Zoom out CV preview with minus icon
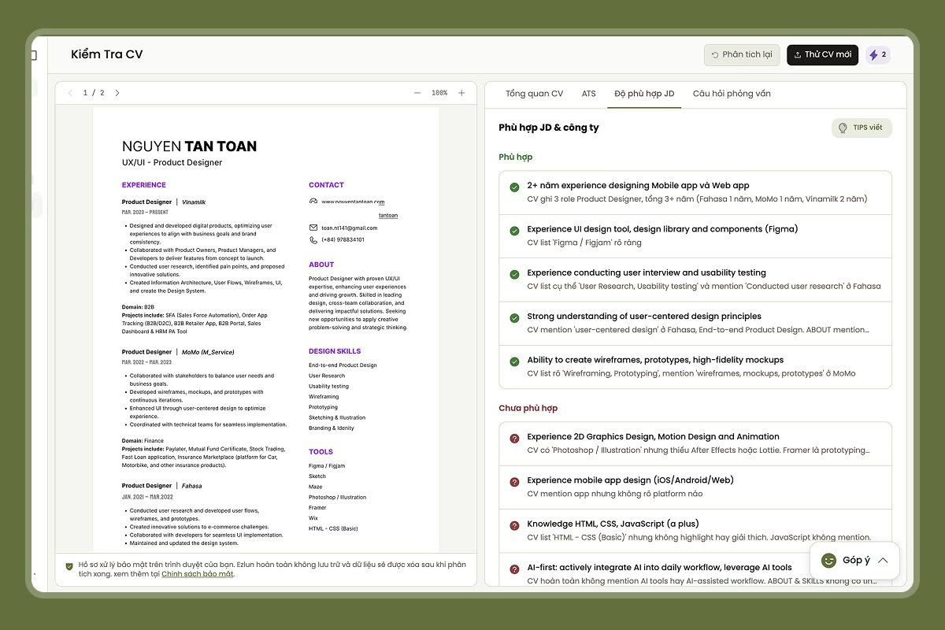 417,93
